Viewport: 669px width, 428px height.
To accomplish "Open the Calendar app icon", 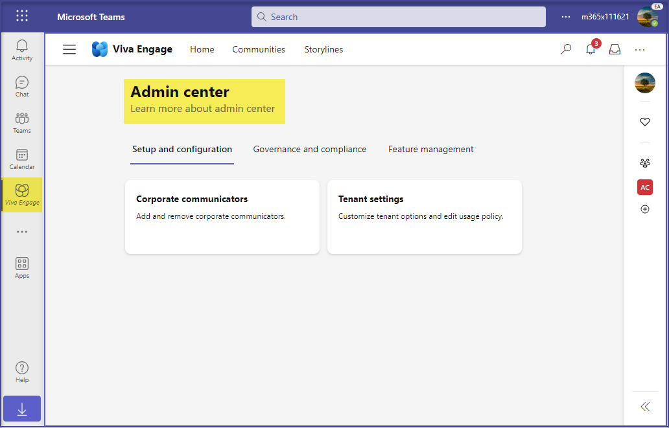I will pyautogui.click(x=22, y=158).
